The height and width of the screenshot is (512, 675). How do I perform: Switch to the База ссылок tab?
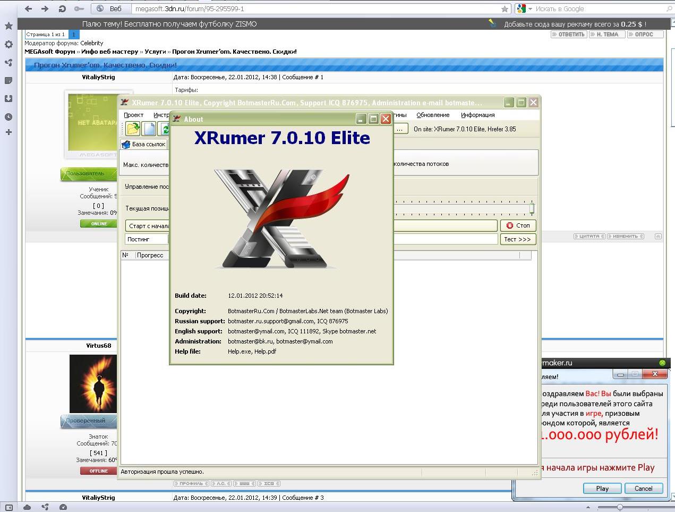click(144, 144)
